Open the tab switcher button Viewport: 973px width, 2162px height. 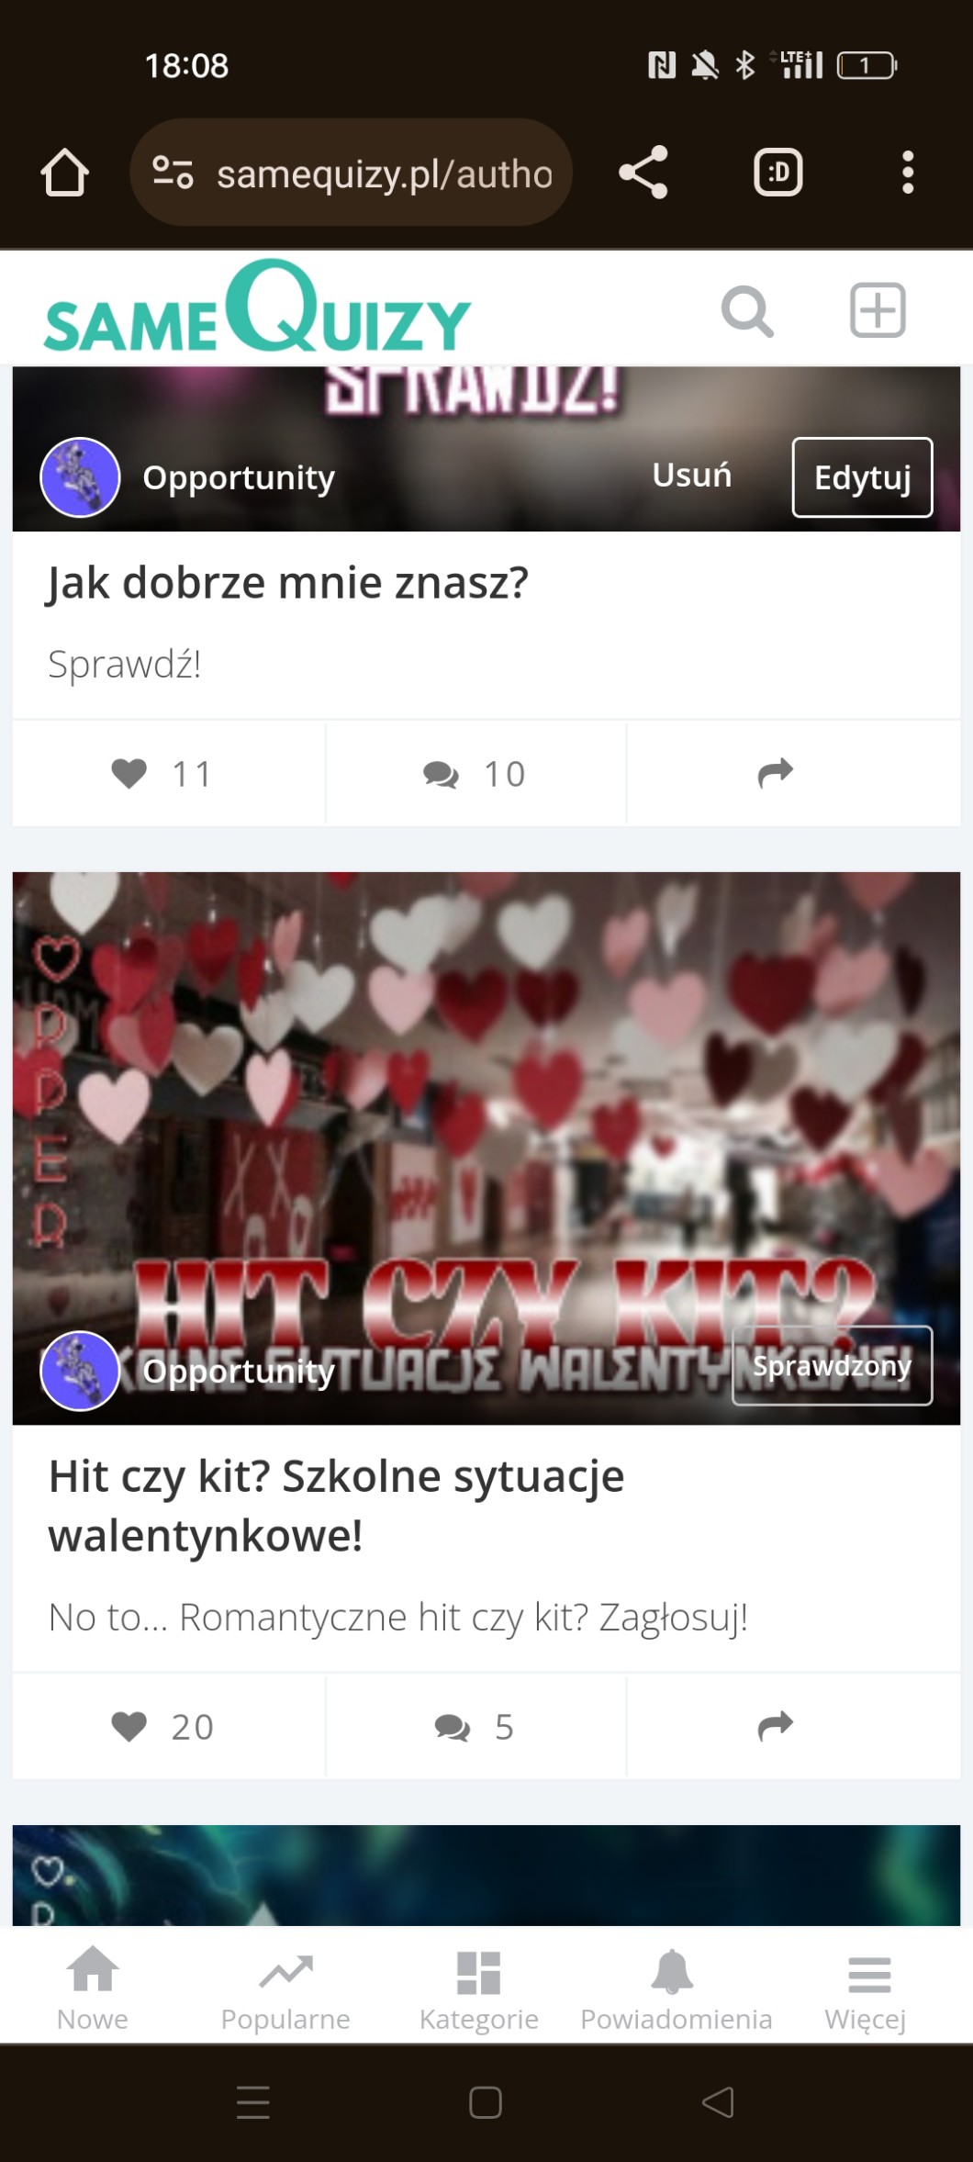778,173
